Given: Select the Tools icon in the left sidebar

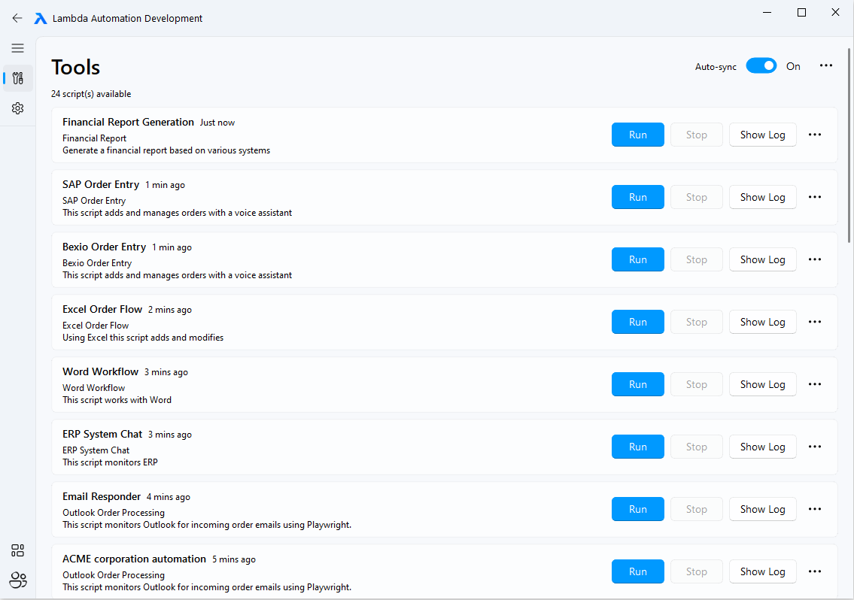Looking at the screenshot, I should point(17,77).
